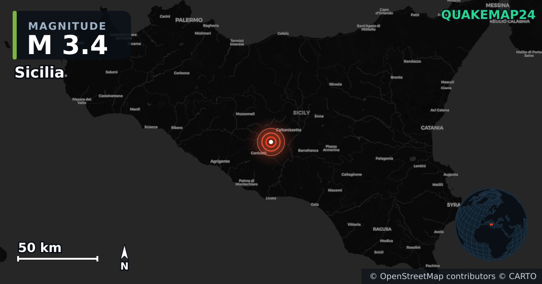Click the Menfi town label

[x=135, y=109]
